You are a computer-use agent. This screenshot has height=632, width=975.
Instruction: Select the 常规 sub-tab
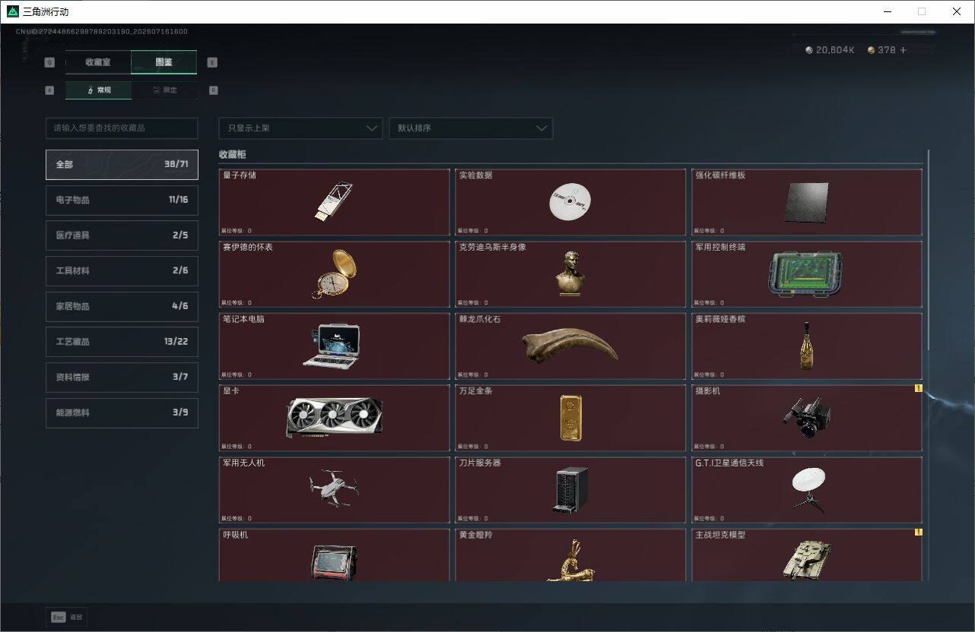pyautogui.click(x=98, y=90)
